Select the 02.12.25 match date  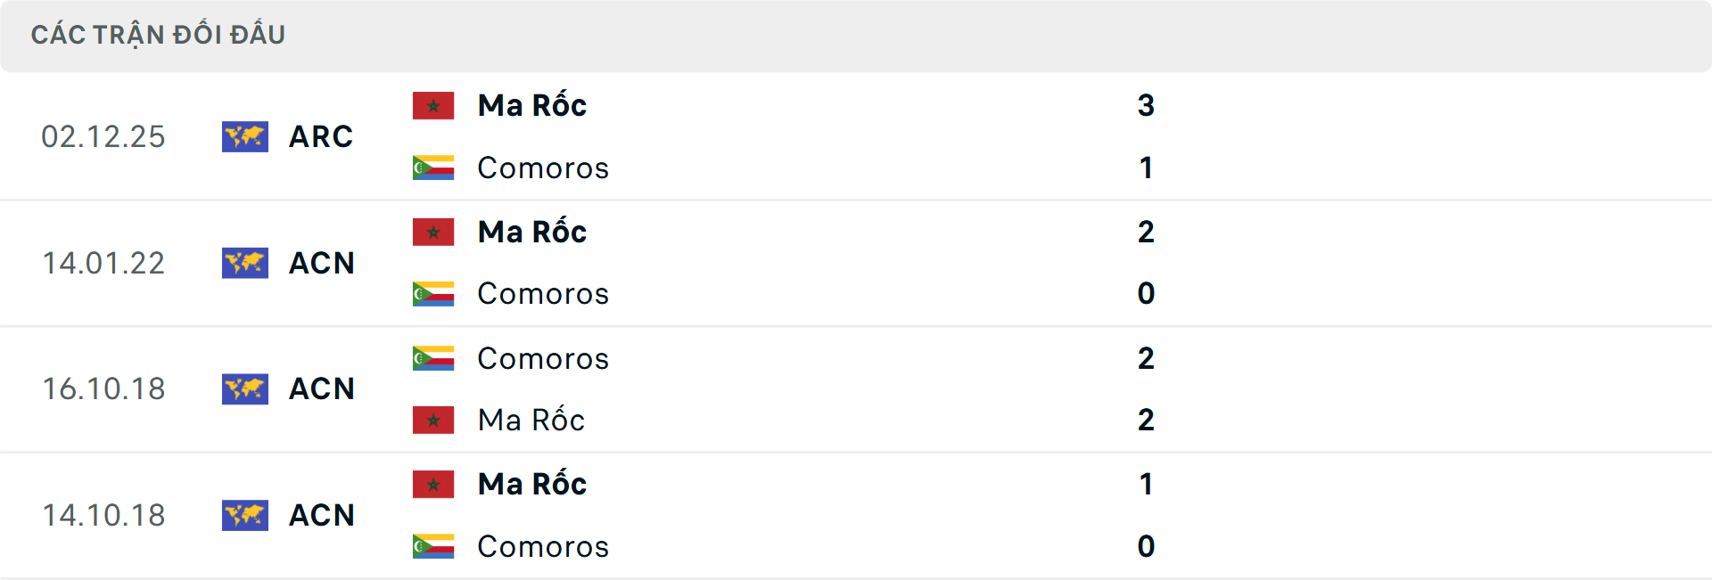coord(103,136)
